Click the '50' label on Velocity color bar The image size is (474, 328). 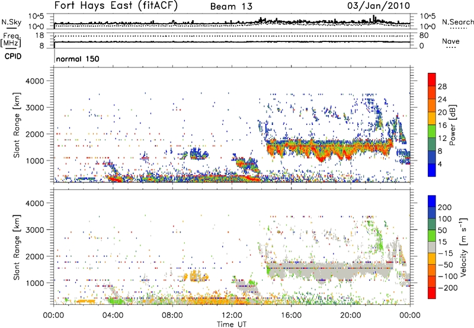coord(442,230)
